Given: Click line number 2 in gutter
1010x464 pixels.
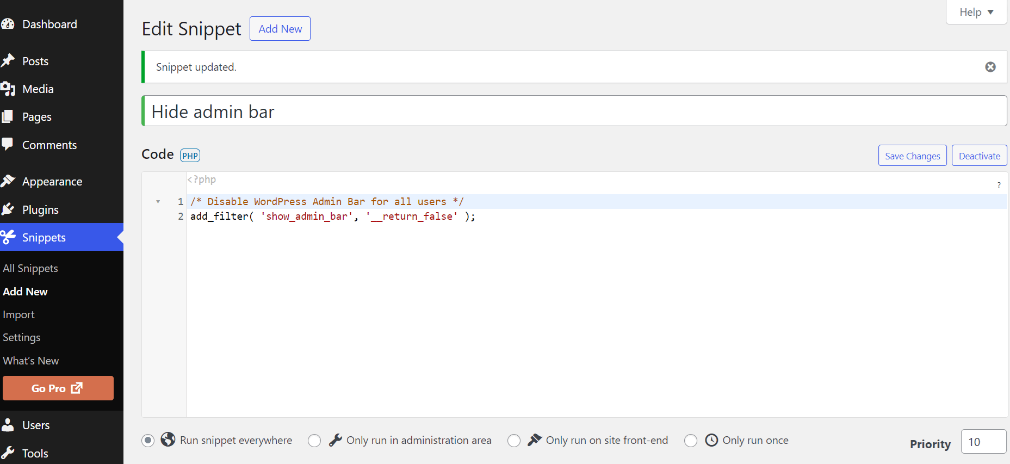Looking at the screenshot, I should tap(181, 216).
